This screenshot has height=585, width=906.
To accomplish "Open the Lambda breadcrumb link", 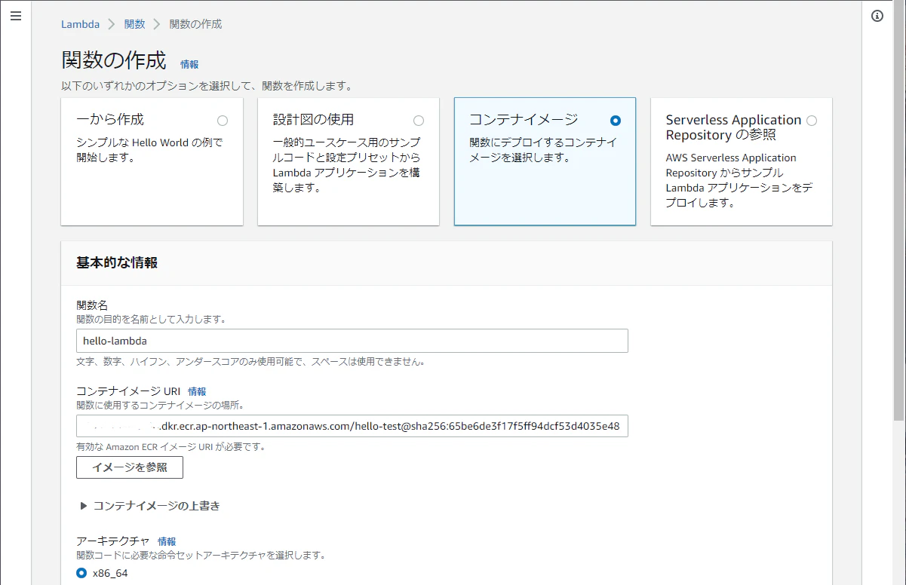I will 80,23.
